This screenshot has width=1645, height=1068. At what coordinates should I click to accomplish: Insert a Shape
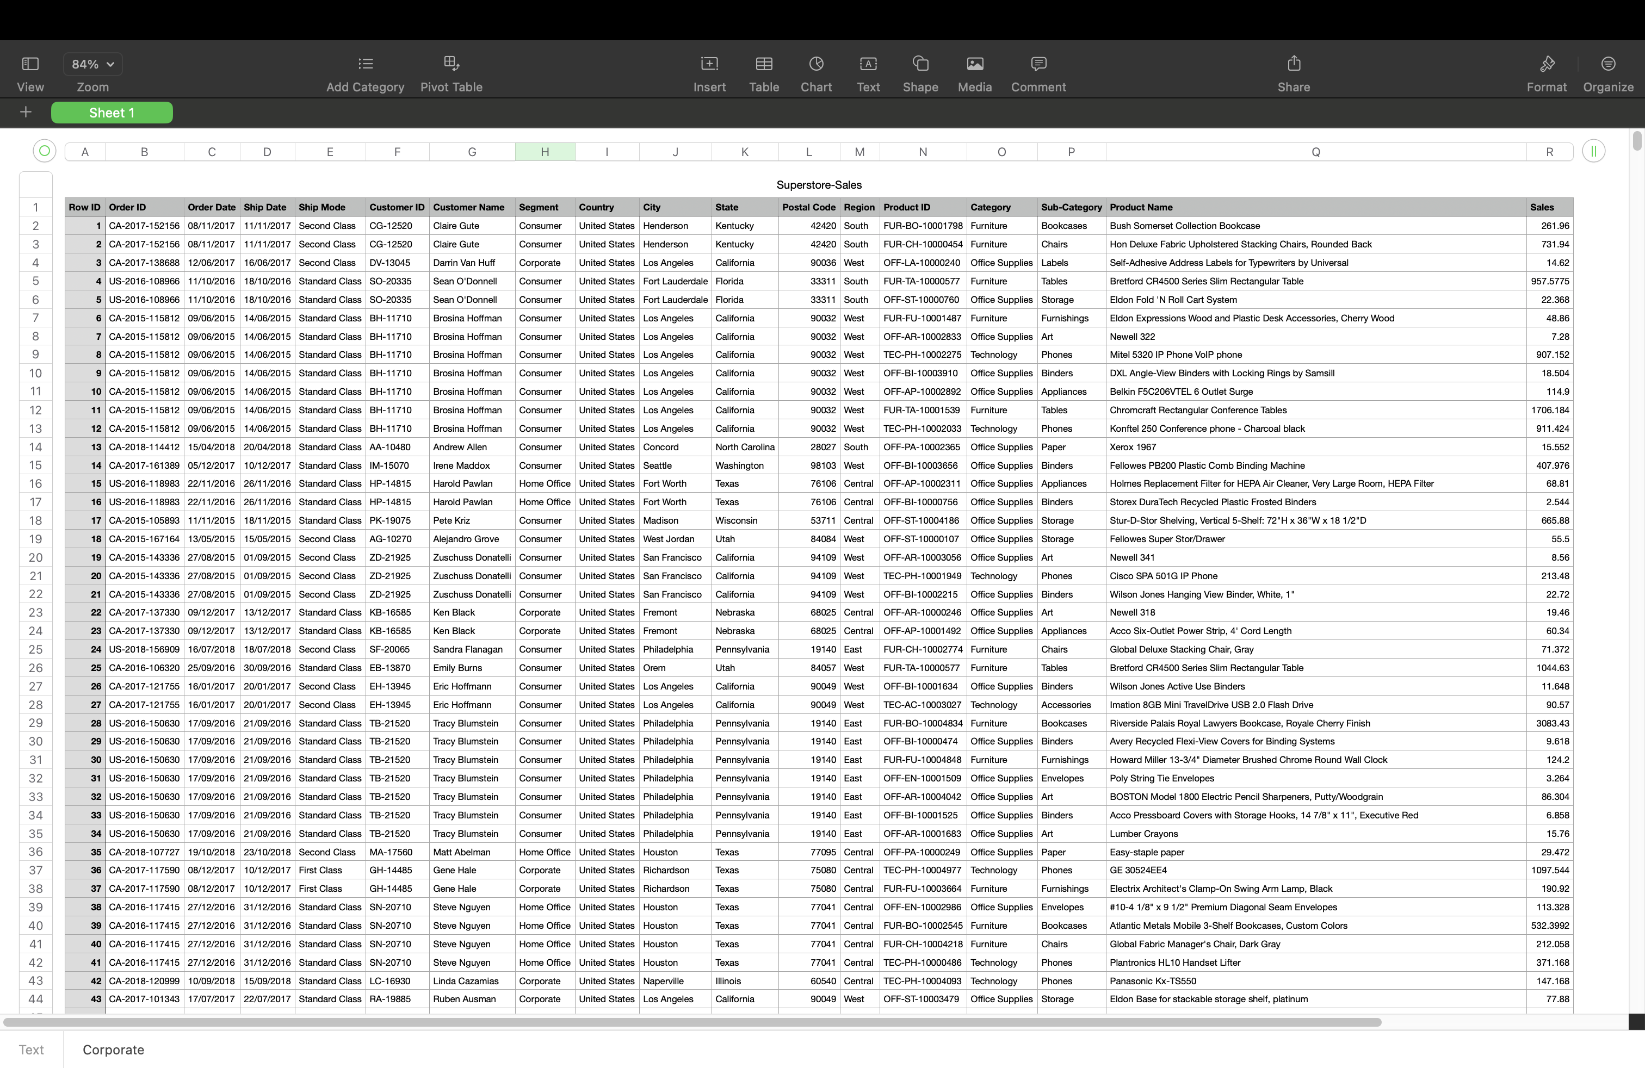[x=920, y=72]
